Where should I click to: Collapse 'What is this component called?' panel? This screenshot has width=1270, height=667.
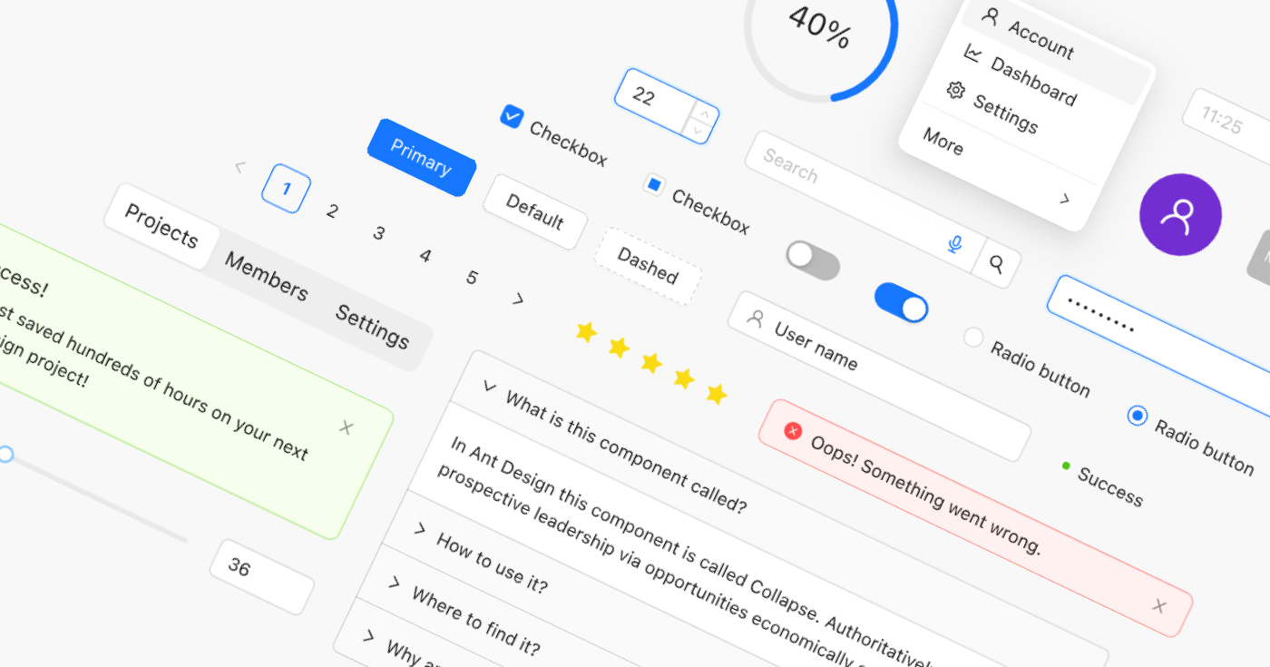(490, 387)
